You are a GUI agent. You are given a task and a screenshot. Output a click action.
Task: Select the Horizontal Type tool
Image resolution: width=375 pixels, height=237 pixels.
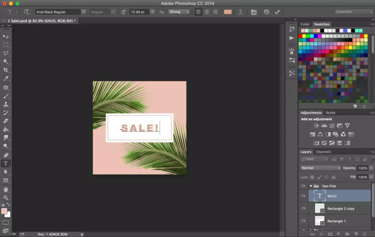click(6, 163)
